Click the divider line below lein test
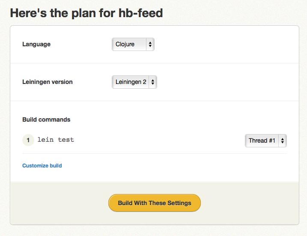The height and width of the screenshot is (236, 307). (154, 153)
